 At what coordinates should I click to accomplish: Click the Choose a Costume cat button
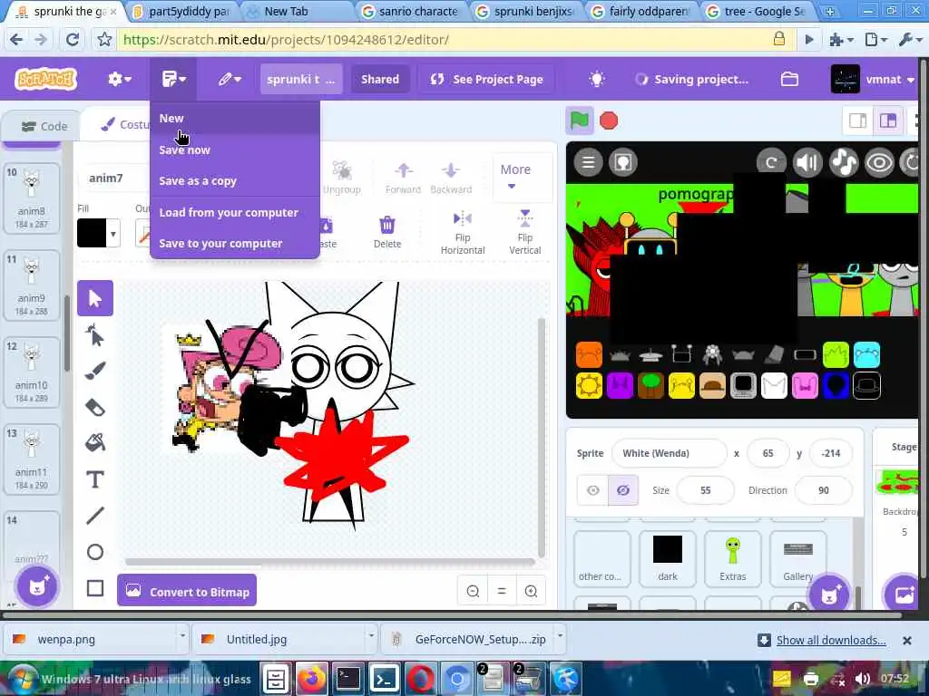point(37,586)
